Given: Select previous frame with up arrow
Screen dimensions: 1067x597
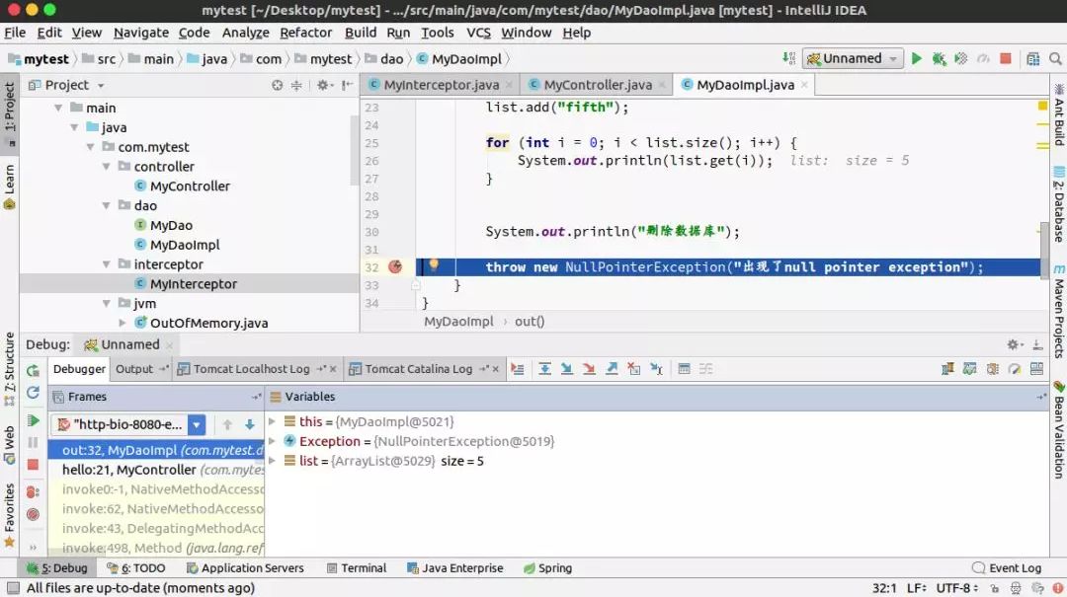Looking at the screenshot, I should click(227, 424).
